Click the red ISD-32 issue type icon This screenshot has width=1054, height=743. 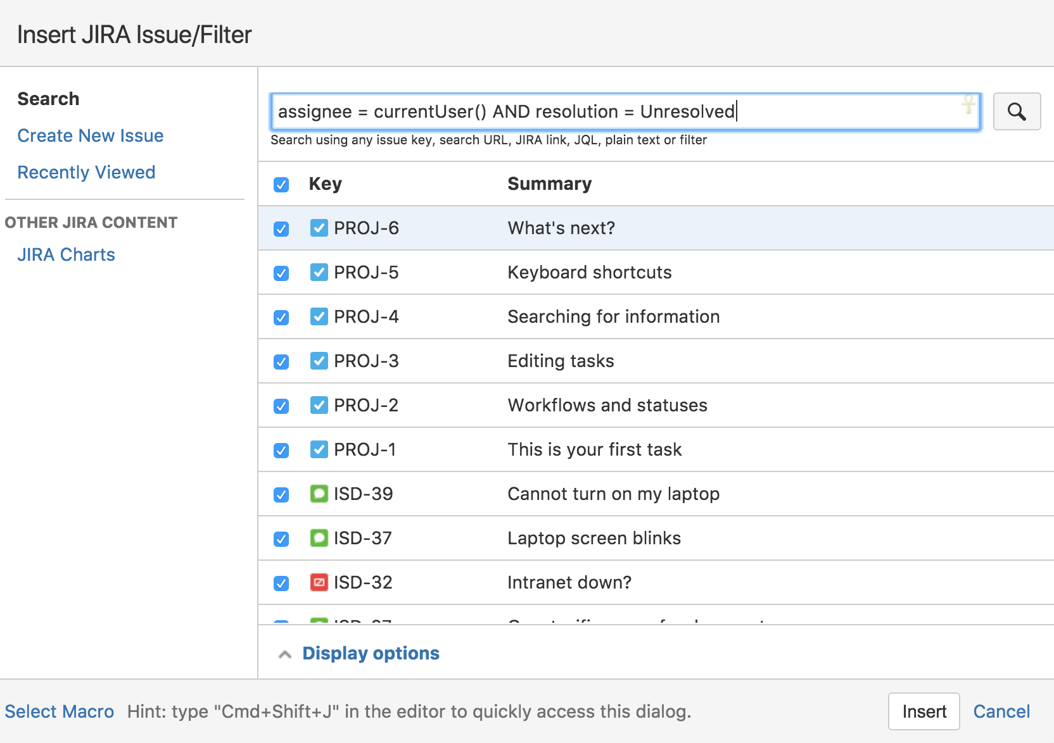[x=319, y=583]
